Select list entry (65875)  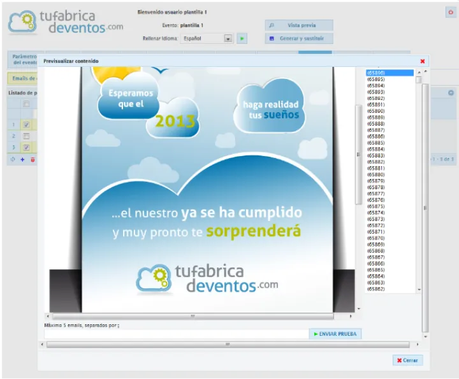pyautogui.click(x=390, y=206)
